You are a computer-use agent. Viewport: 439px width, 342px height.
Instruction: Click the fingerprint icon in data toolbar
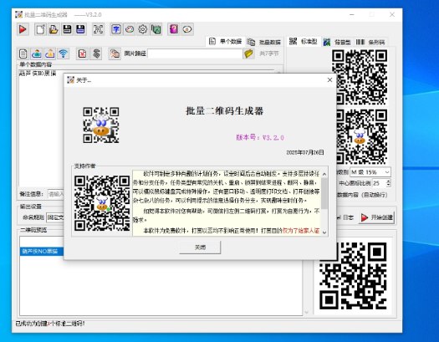(96, 54)
